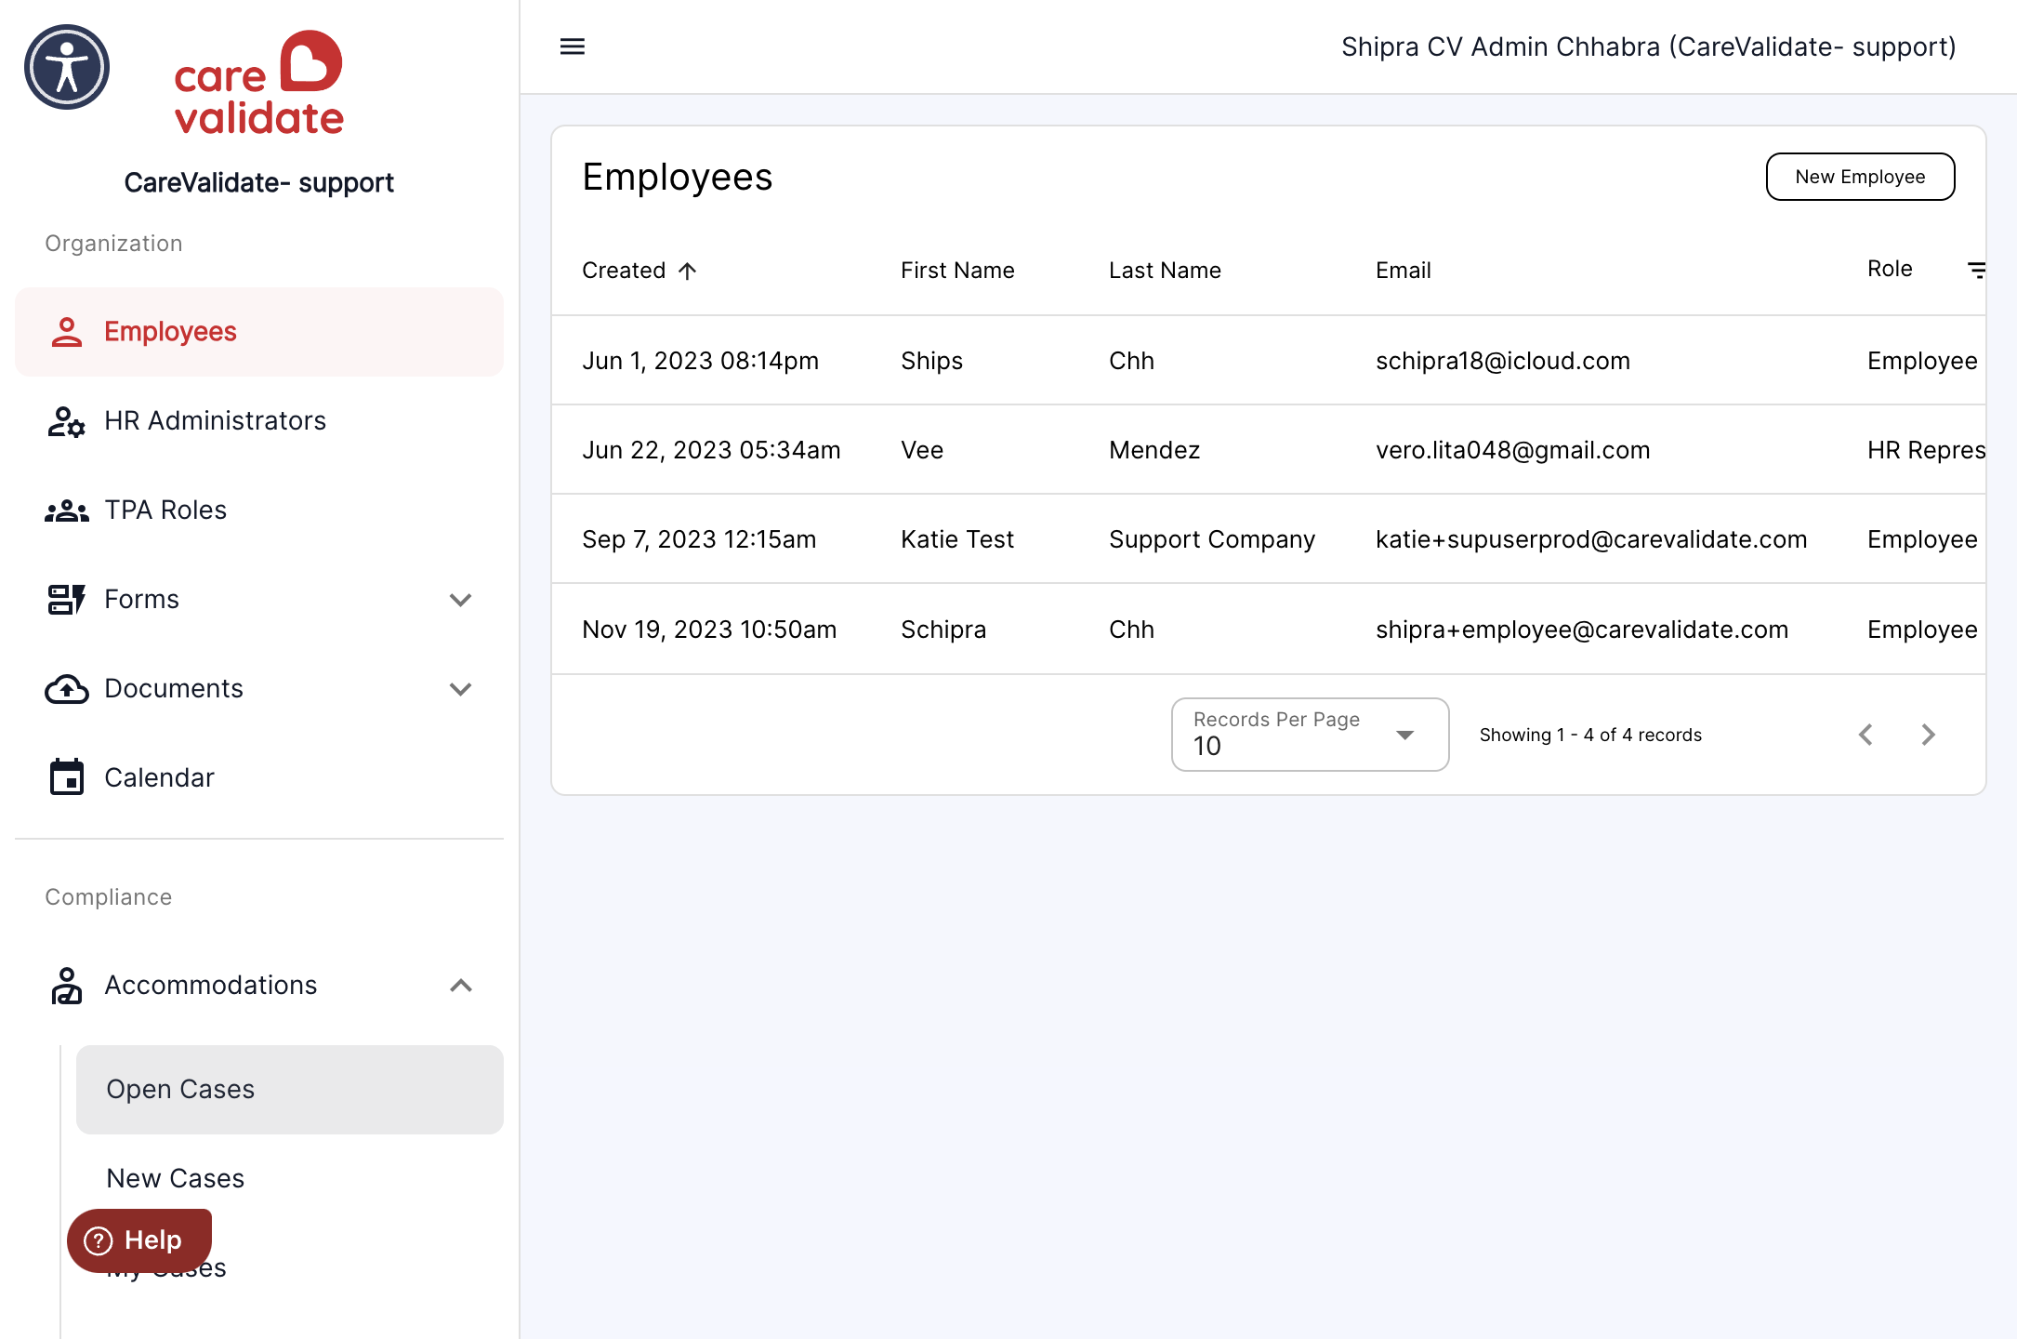Sort by the Email column header

[x=1403, y=271]
